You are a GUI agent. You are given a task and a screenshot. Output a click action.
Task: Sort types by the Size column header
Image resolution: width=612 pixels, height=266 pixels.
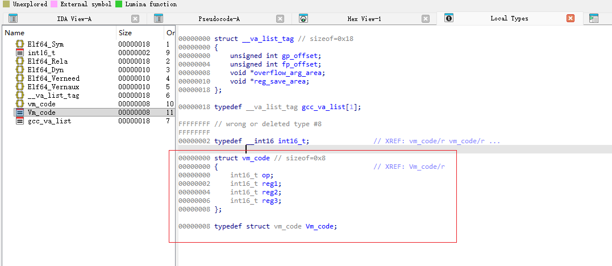(125, 33)
